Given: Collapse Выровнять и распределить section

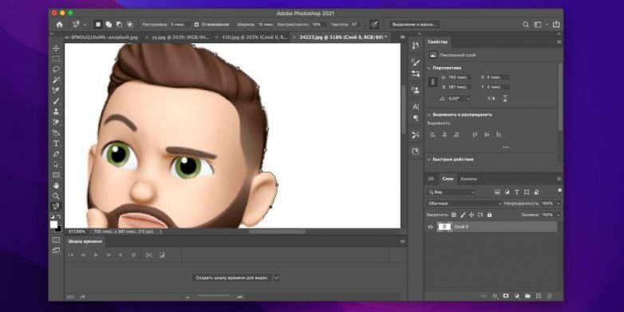Looking at the screenshot, I should [429, 115].
